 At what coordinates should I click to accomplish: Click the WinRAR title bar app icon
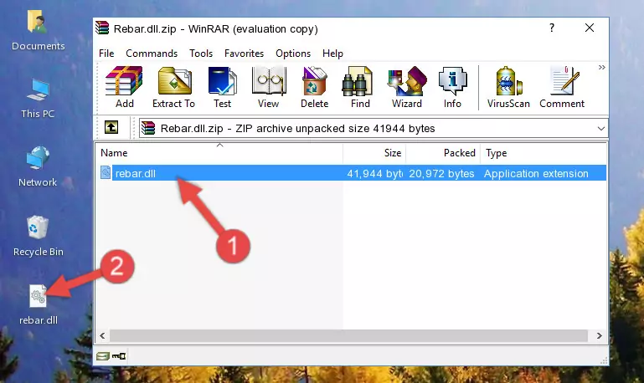(102, 28)
